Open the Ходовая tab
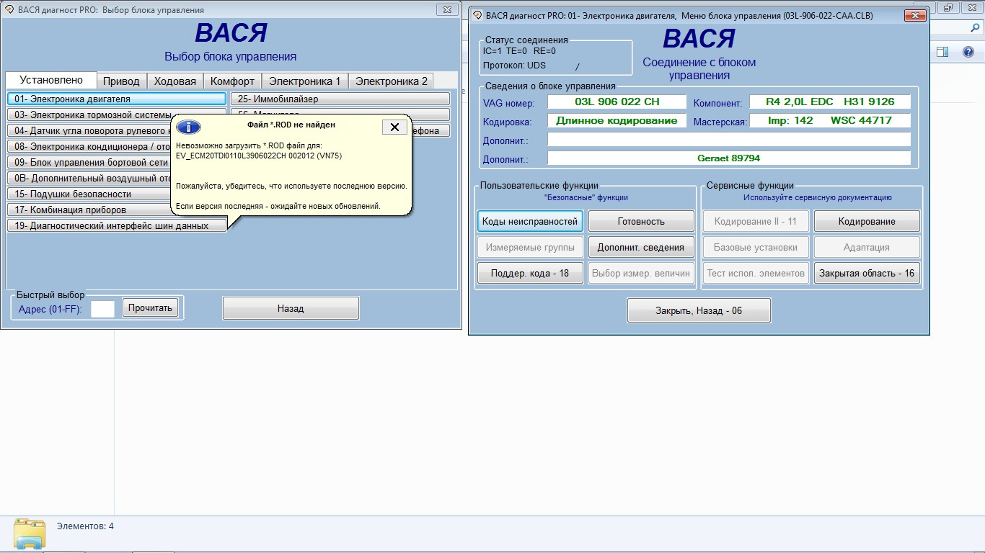 tap(175, 81)
